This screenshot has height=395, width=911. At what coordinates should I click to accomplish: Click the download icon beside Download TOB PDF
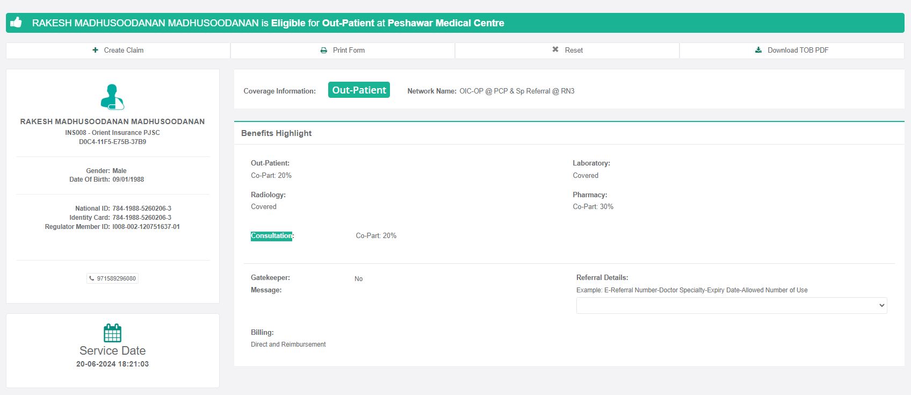point(758,50)
